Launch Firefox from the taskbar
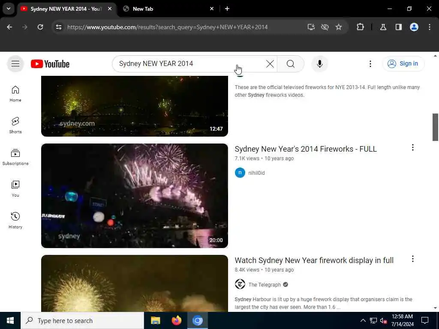The image size is (439, 329). tap(176, 320)
